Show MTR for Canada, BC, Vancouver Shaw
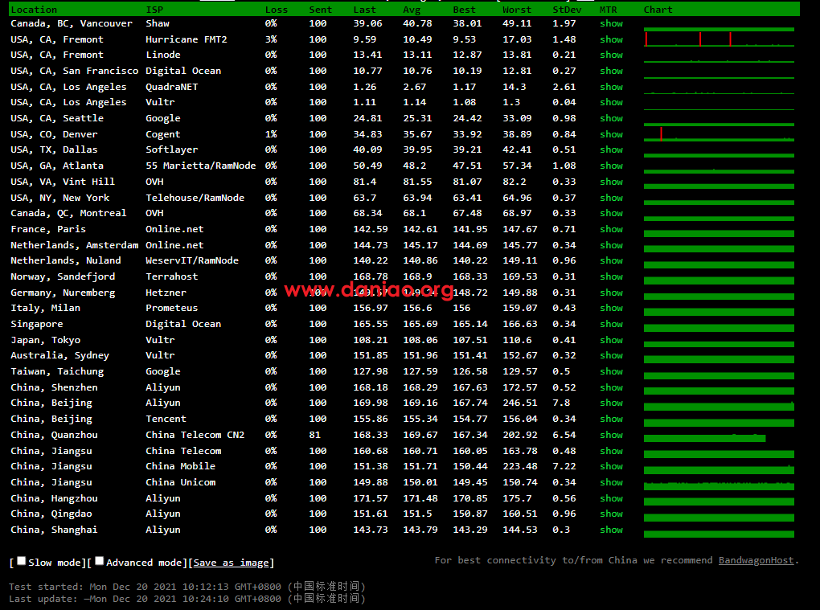 [611, 23]
